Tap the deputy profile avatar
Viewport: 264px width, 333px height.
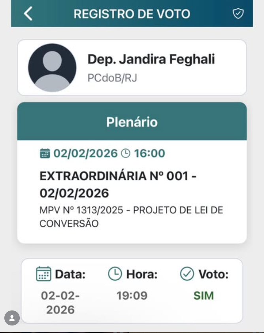point(52,68)
